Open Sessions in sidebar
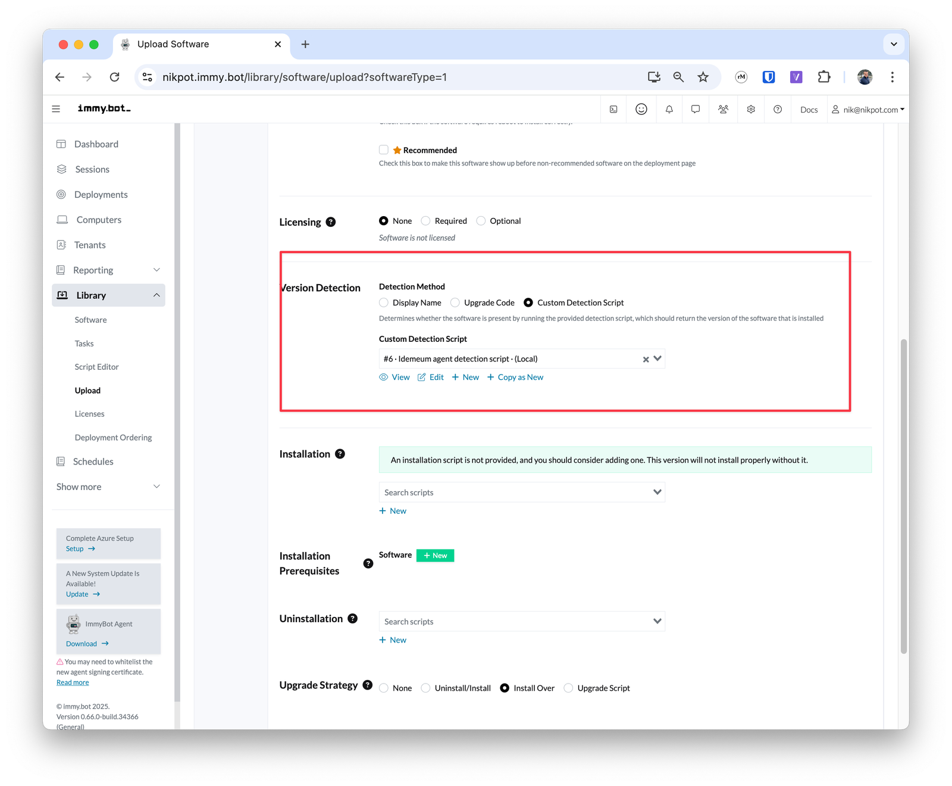The width and height of the screenshot is (952, 786). tap(92, 169)
